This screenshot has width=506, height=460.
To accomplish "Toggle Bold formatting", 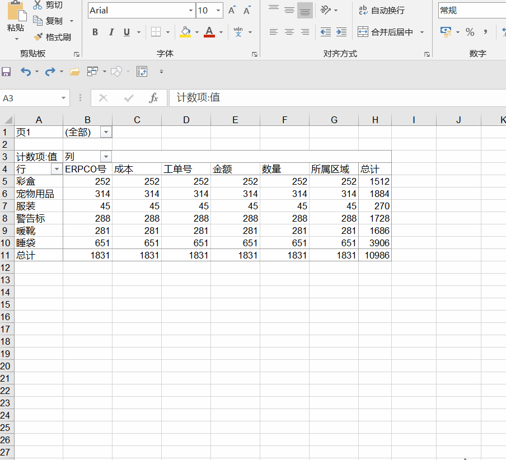I will [95, 32].
